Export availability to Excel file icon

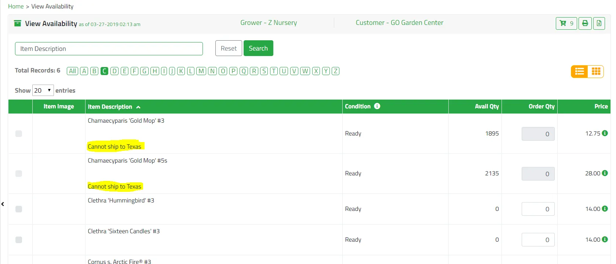point(599,23)
